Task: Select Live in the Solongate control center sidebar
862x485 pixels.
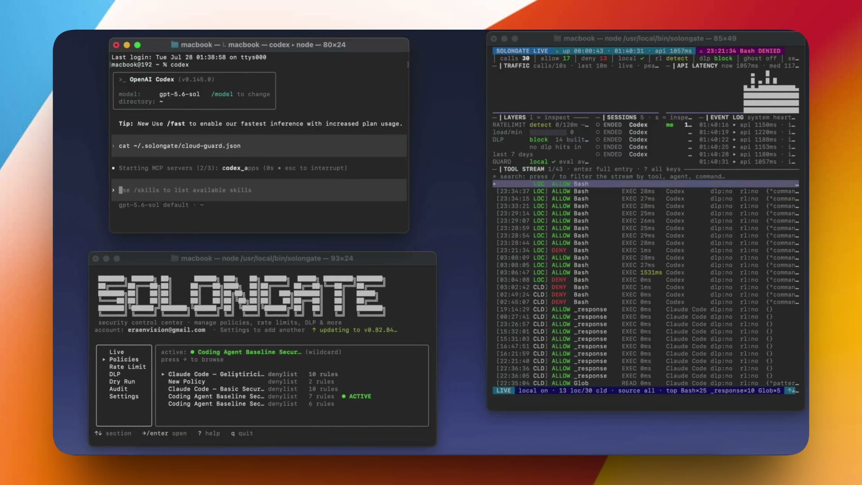Action: tap(116, 352)
